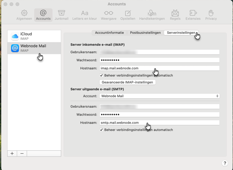Open the Opstellen compose preferences
The width and height of the screenshot is (233, 170).
[x=128, y=15]
